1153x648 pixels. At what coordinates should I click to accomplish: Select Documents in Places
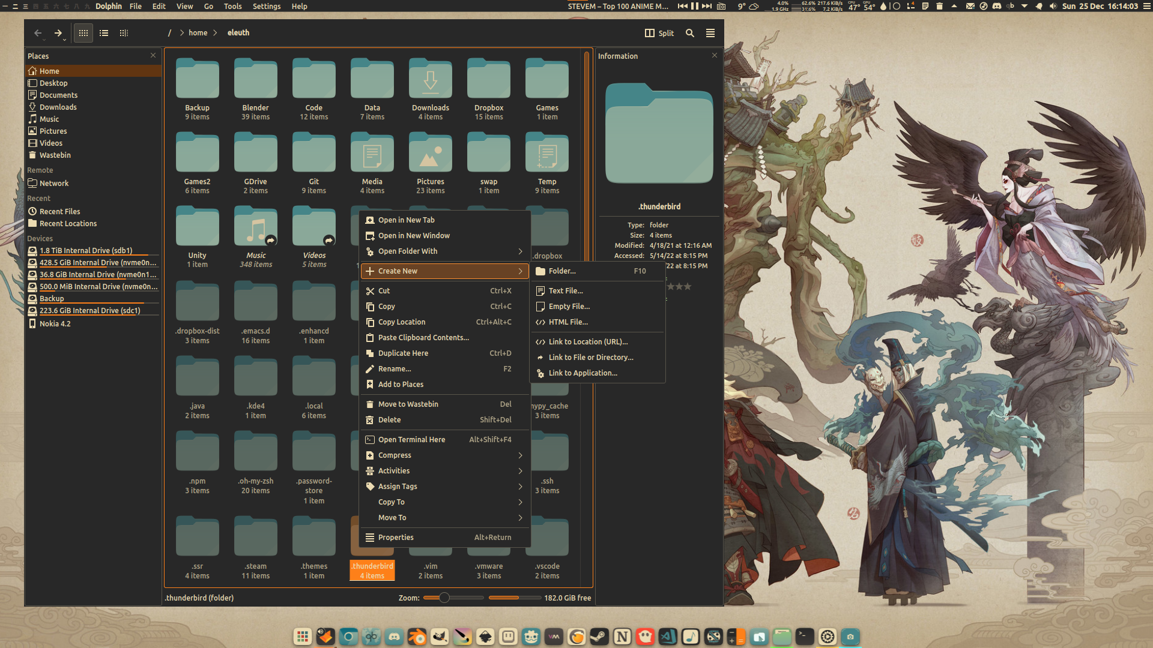click(x=93, y=95)
